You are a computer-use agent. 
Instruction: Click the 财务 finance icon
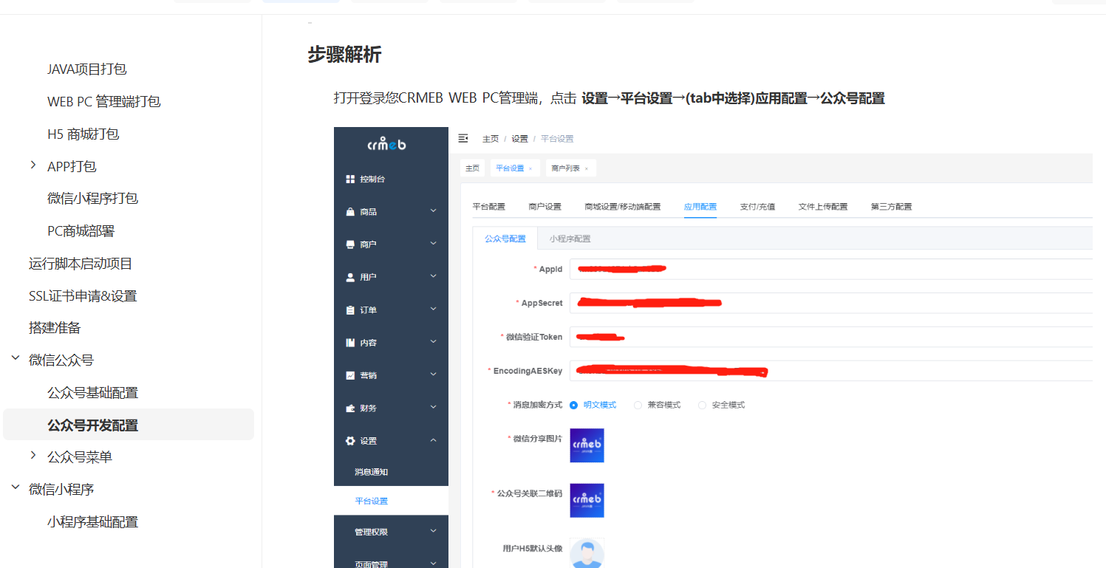[x=350, y=408]
